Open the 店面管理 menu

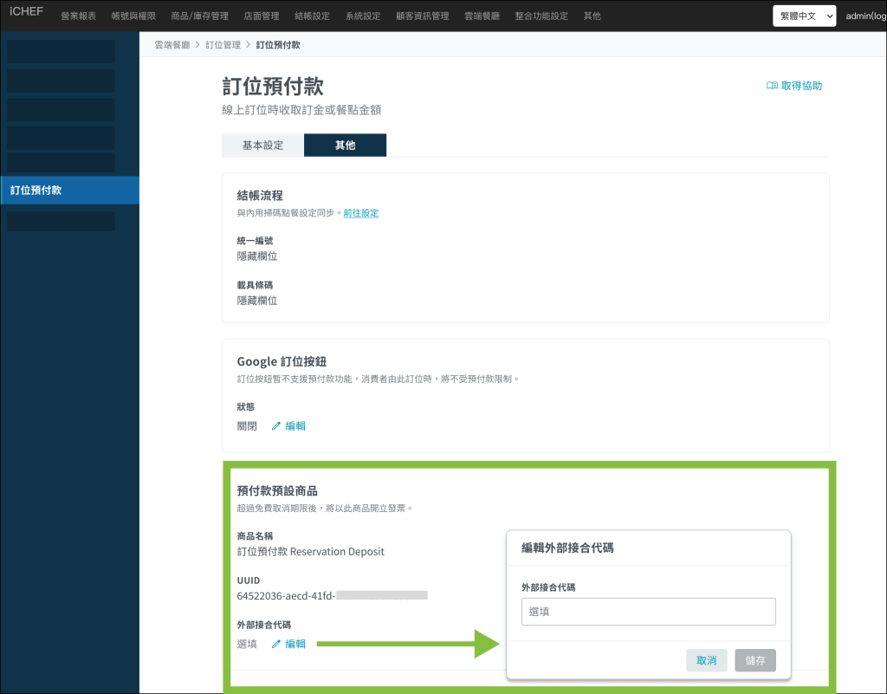262,16
